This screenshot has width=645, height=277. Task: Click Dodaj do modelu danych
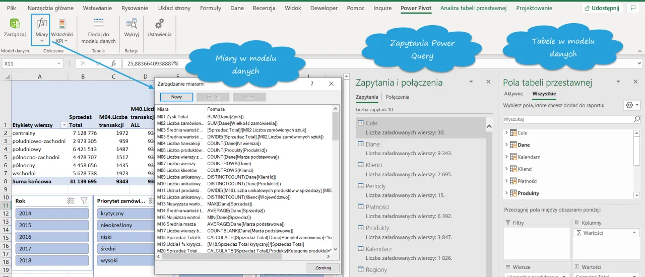(x=98, y=30)
